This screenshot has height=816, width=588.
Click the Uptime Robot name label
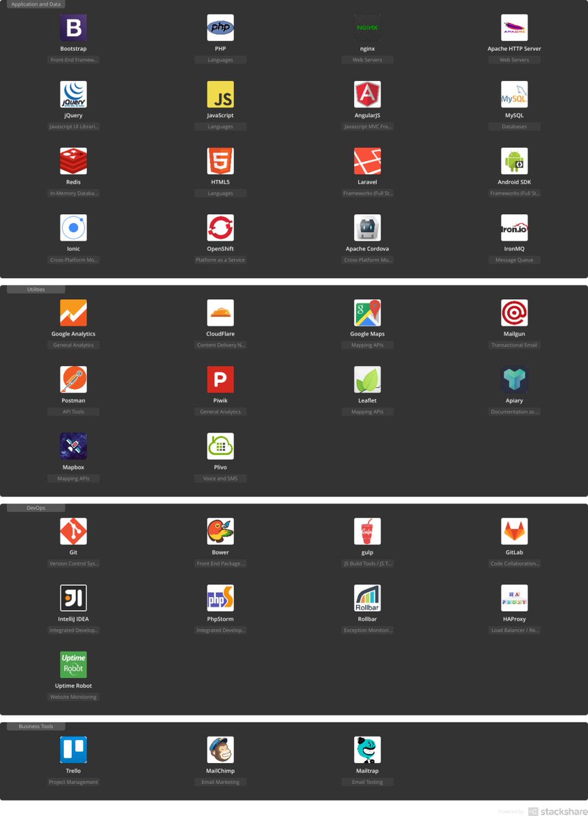(x=73, y=685)
